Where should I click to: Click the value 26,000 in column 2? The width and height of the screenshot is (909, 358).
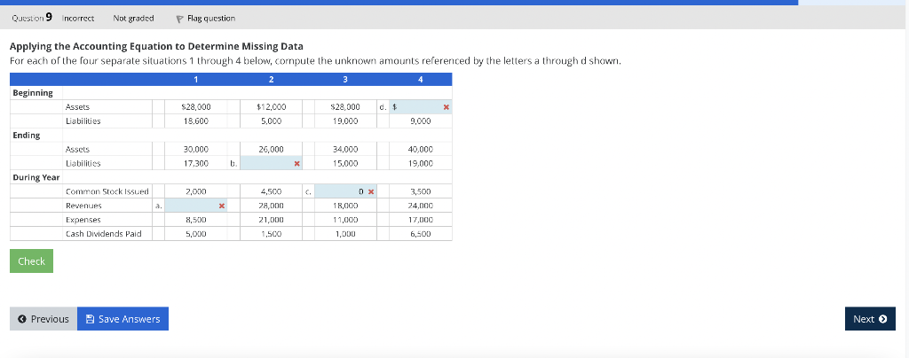[271, 149]
